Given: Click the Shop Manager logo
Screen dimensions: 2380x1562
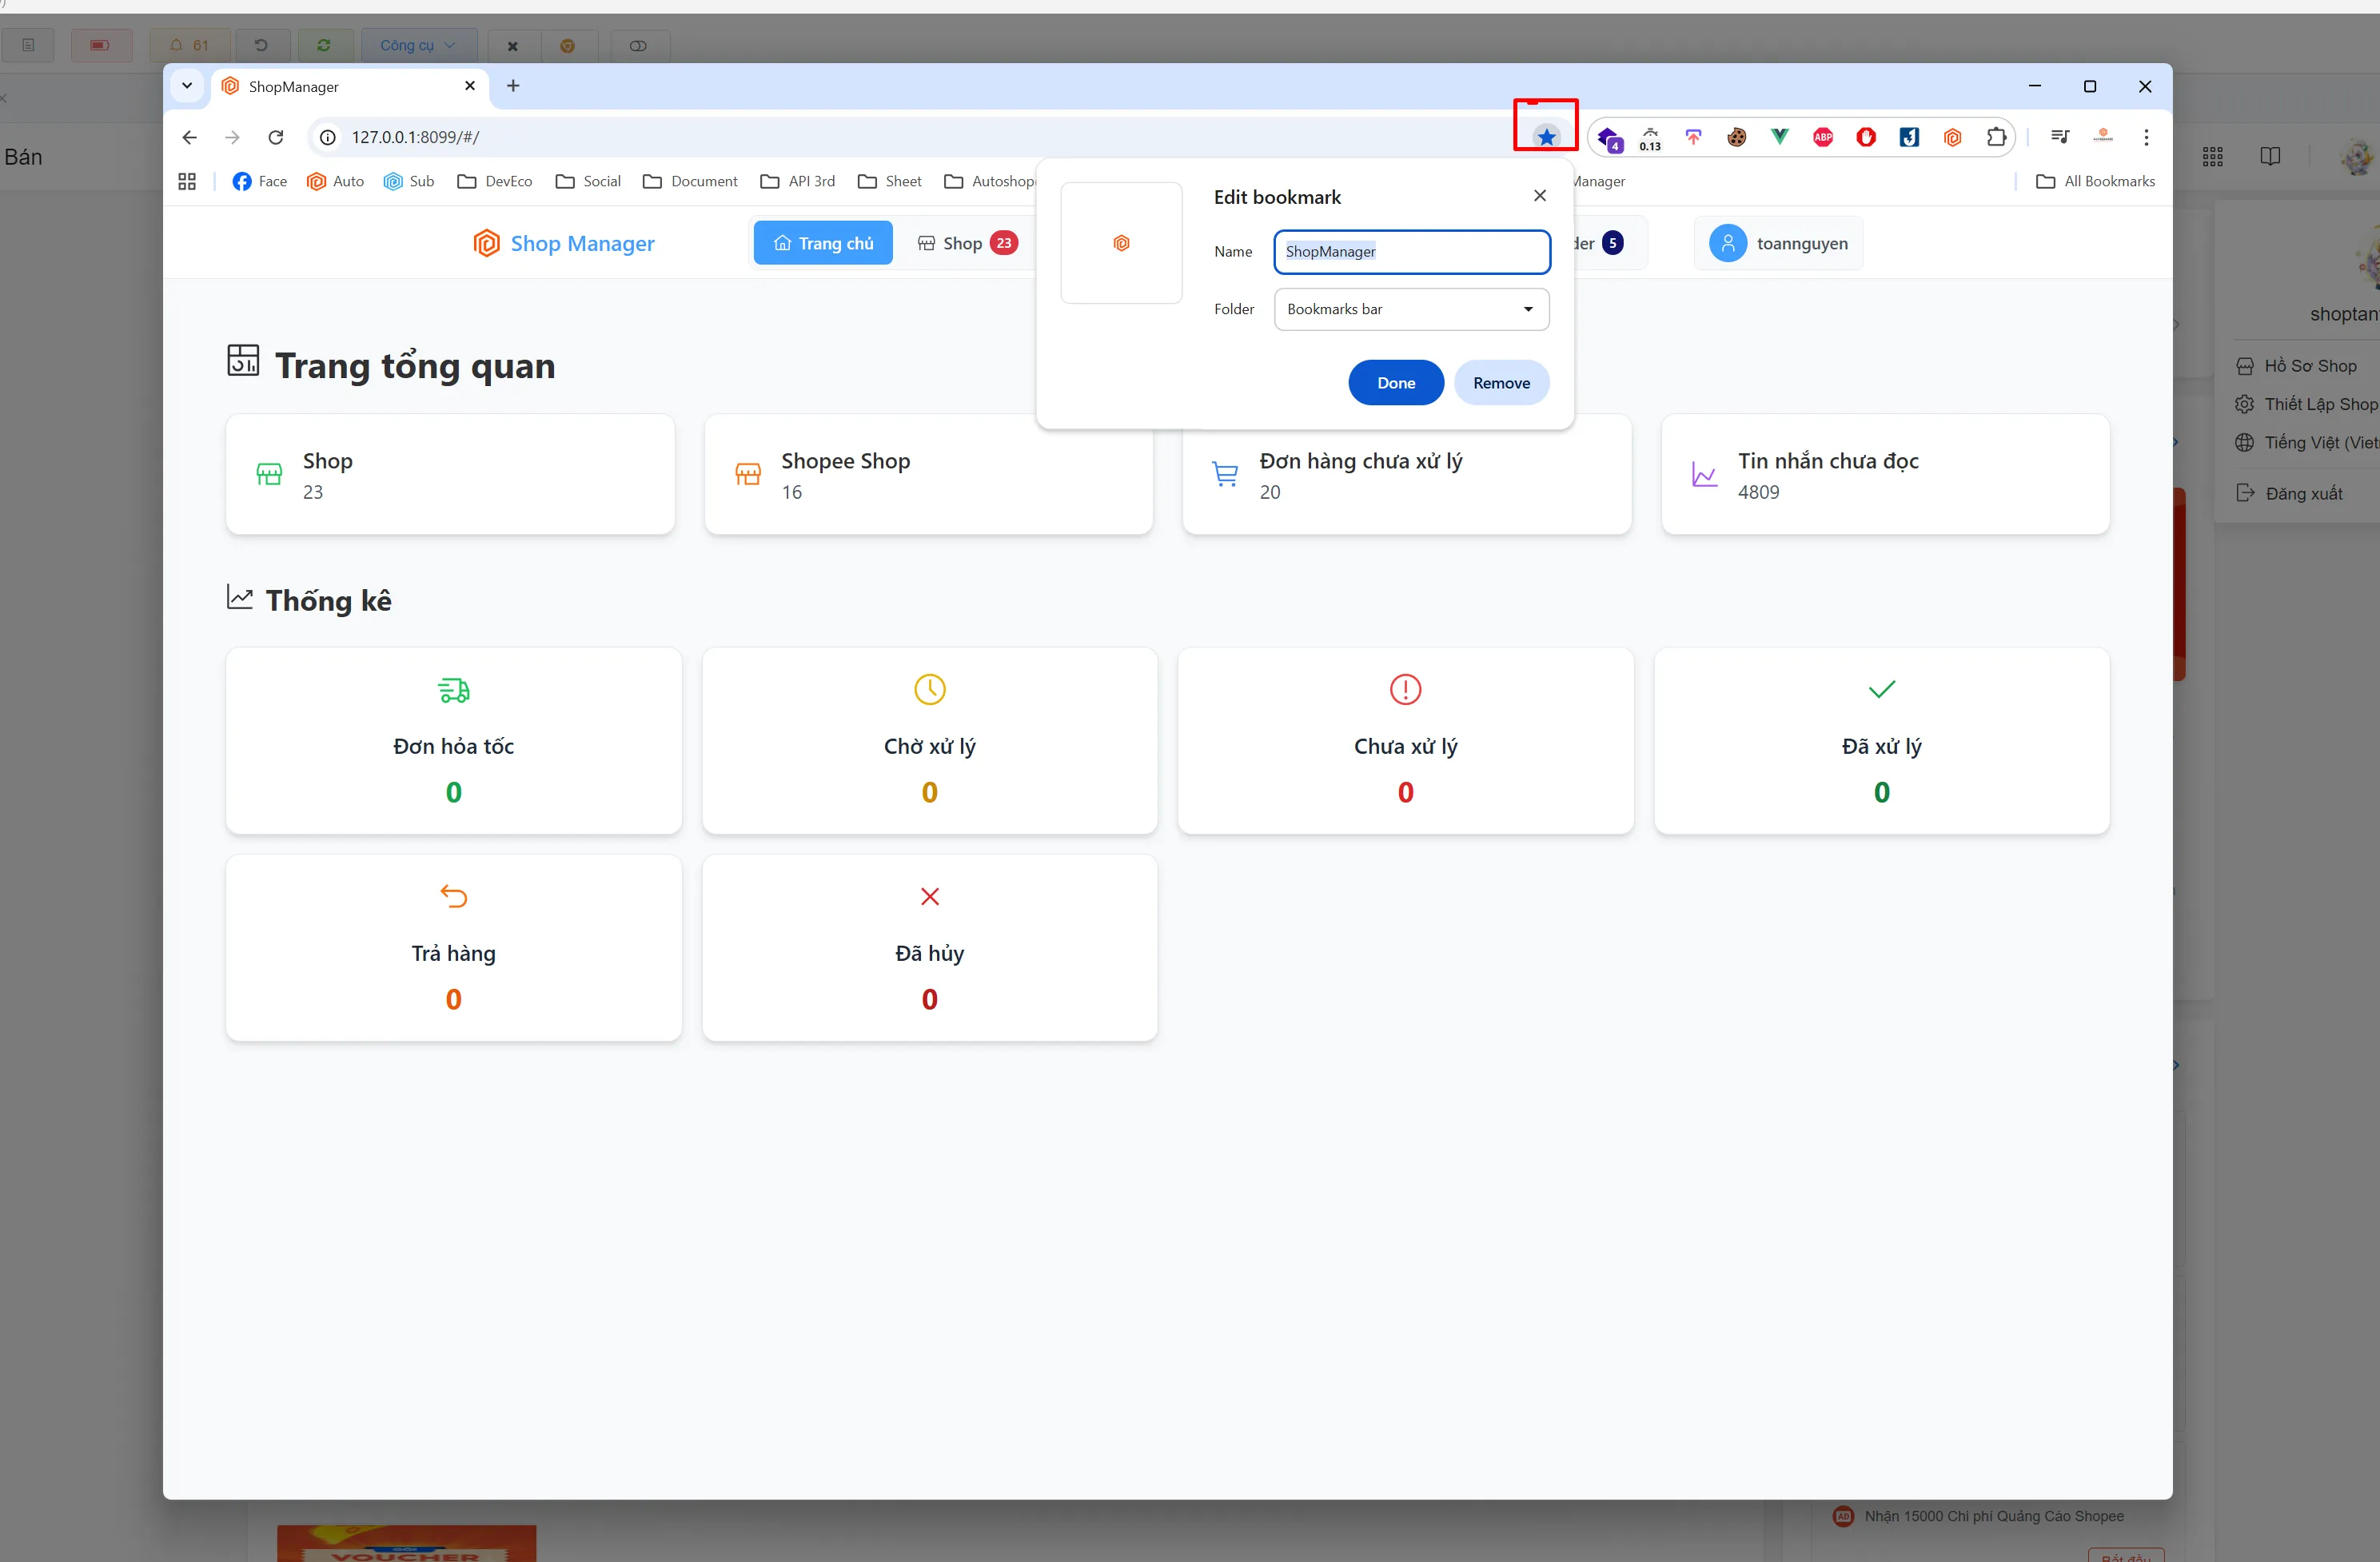Looking at the screenshot, I should coord(564,243).
